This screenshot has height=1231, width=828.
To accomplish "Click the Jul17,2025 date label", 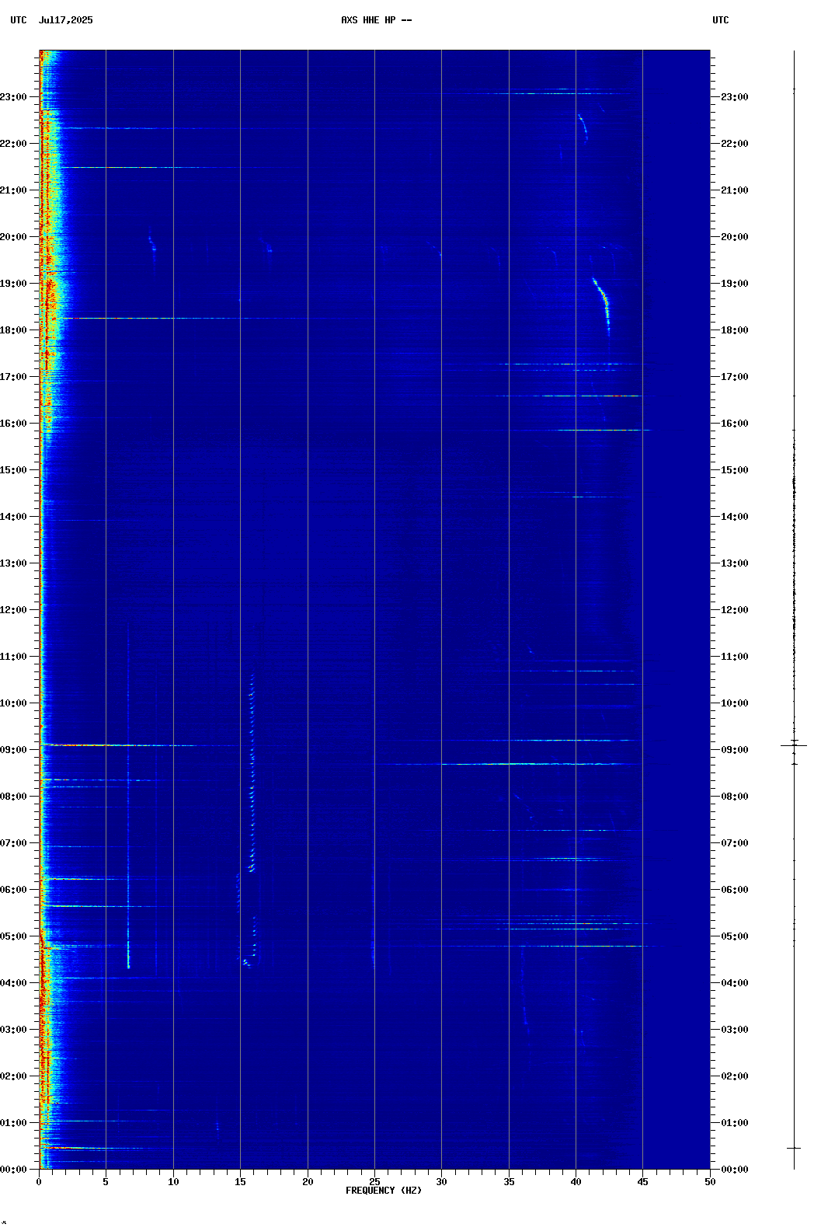I will pyautogui.click(x=65, y=20).
